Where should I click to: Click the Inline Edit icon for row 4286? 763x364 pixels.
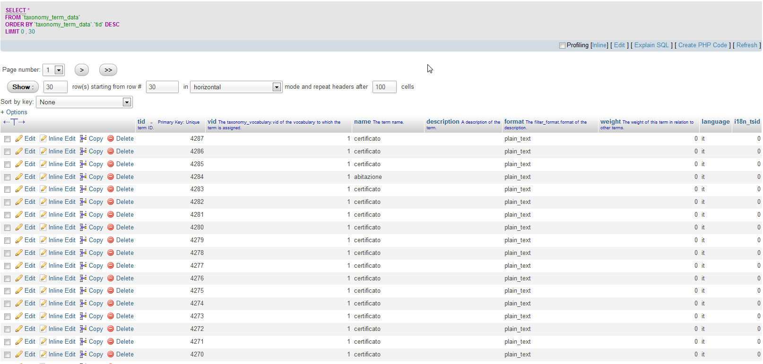pyautogui.click(x=43, y=151)
